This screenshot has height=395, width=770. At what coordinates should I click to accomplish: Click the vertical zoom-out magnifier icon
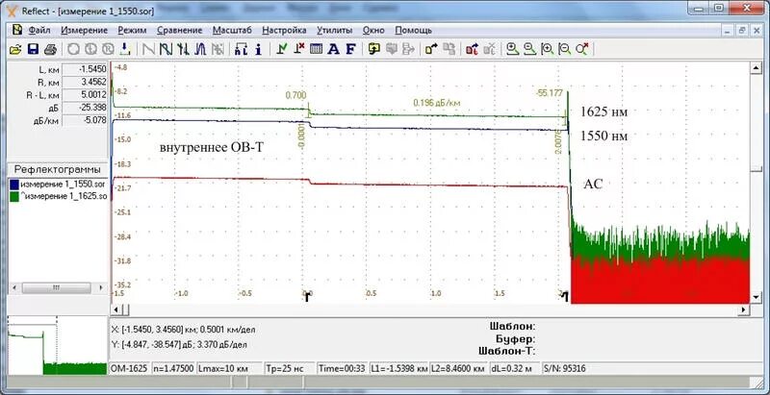[x=529, y=49]
